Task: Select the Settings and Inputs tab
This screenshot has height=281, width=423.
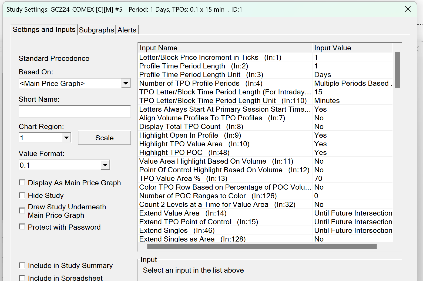Action: pos(44,29)
